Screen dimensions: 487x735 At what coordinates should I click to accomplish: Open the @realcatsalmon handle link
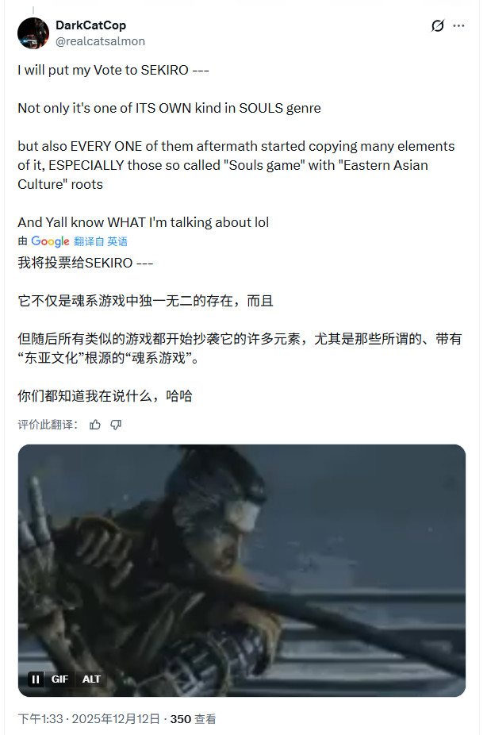pos(100,41)
